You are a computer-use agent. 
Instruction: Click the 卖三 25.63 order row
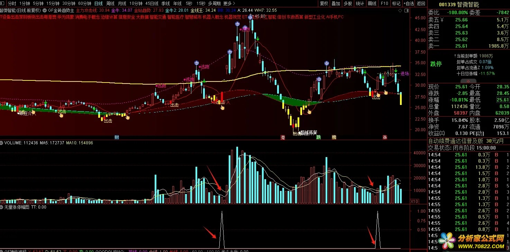[x=468, y=33]
